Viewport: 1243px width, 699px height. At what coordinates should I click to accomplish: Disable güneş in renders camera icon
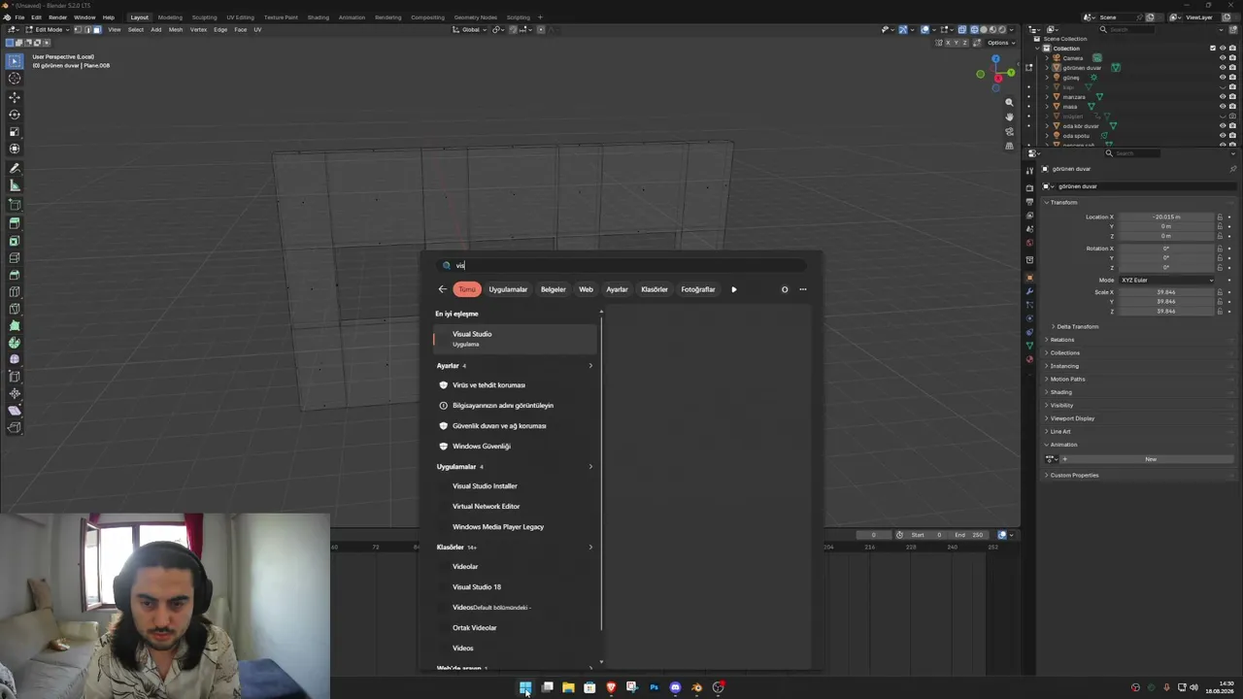pyautogui.click(x=1233, y=78)
